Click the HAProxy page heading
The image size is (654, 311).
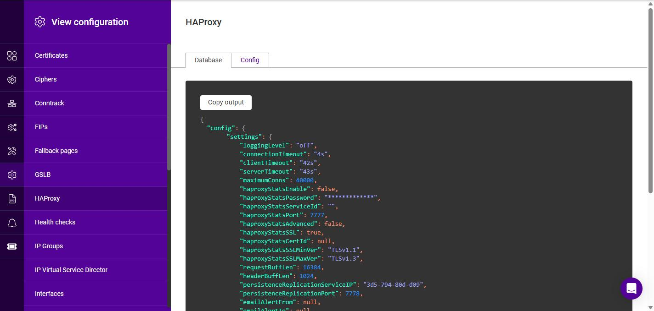coord(203,22)
